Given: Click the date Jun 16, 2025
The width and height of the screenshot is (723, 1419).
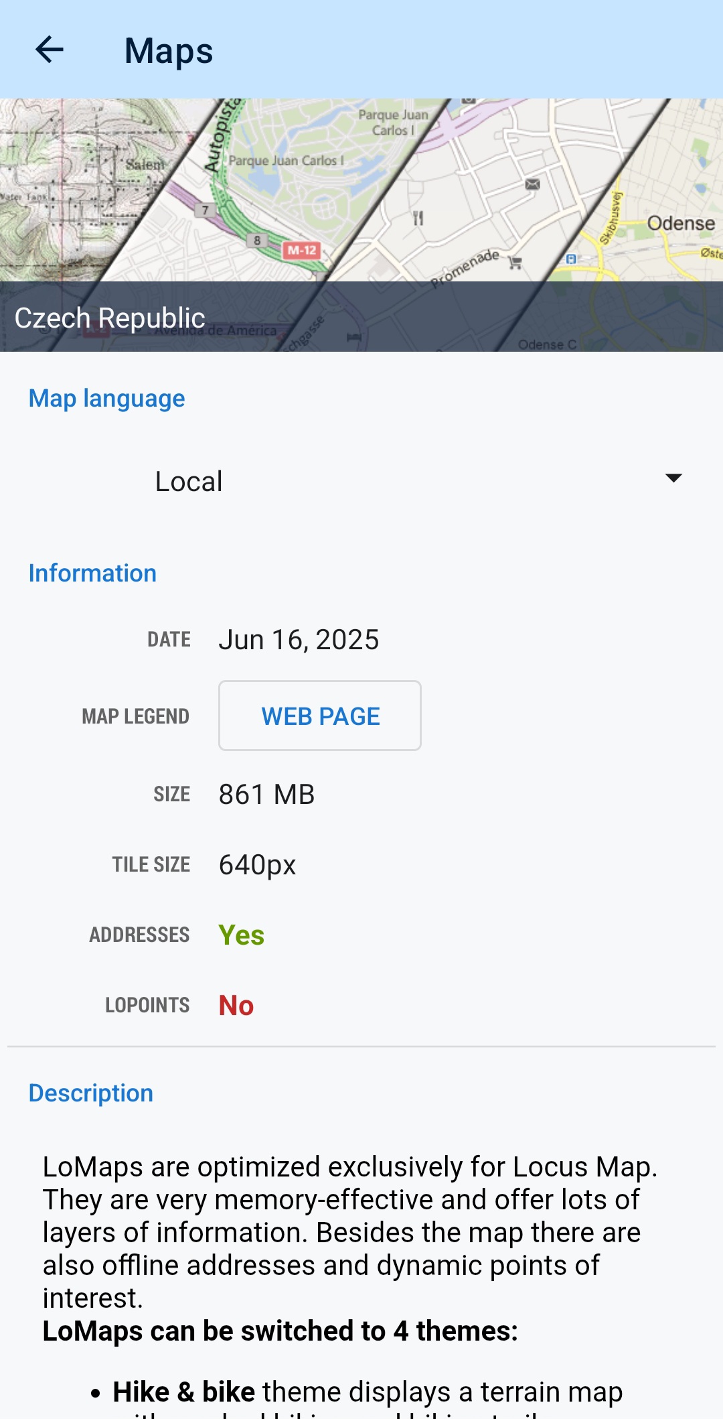Looking at the screenshot, I should click(299, 640).
